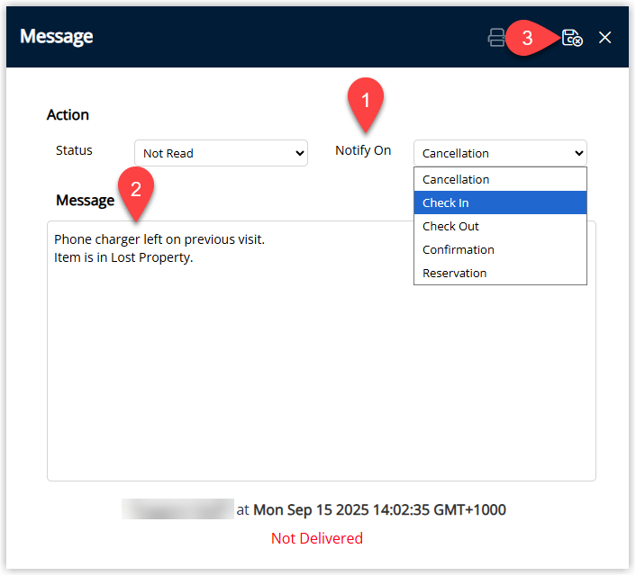Click the 'Notify On' label
This screenshot has width=636, height=576.
click(363, 150)
